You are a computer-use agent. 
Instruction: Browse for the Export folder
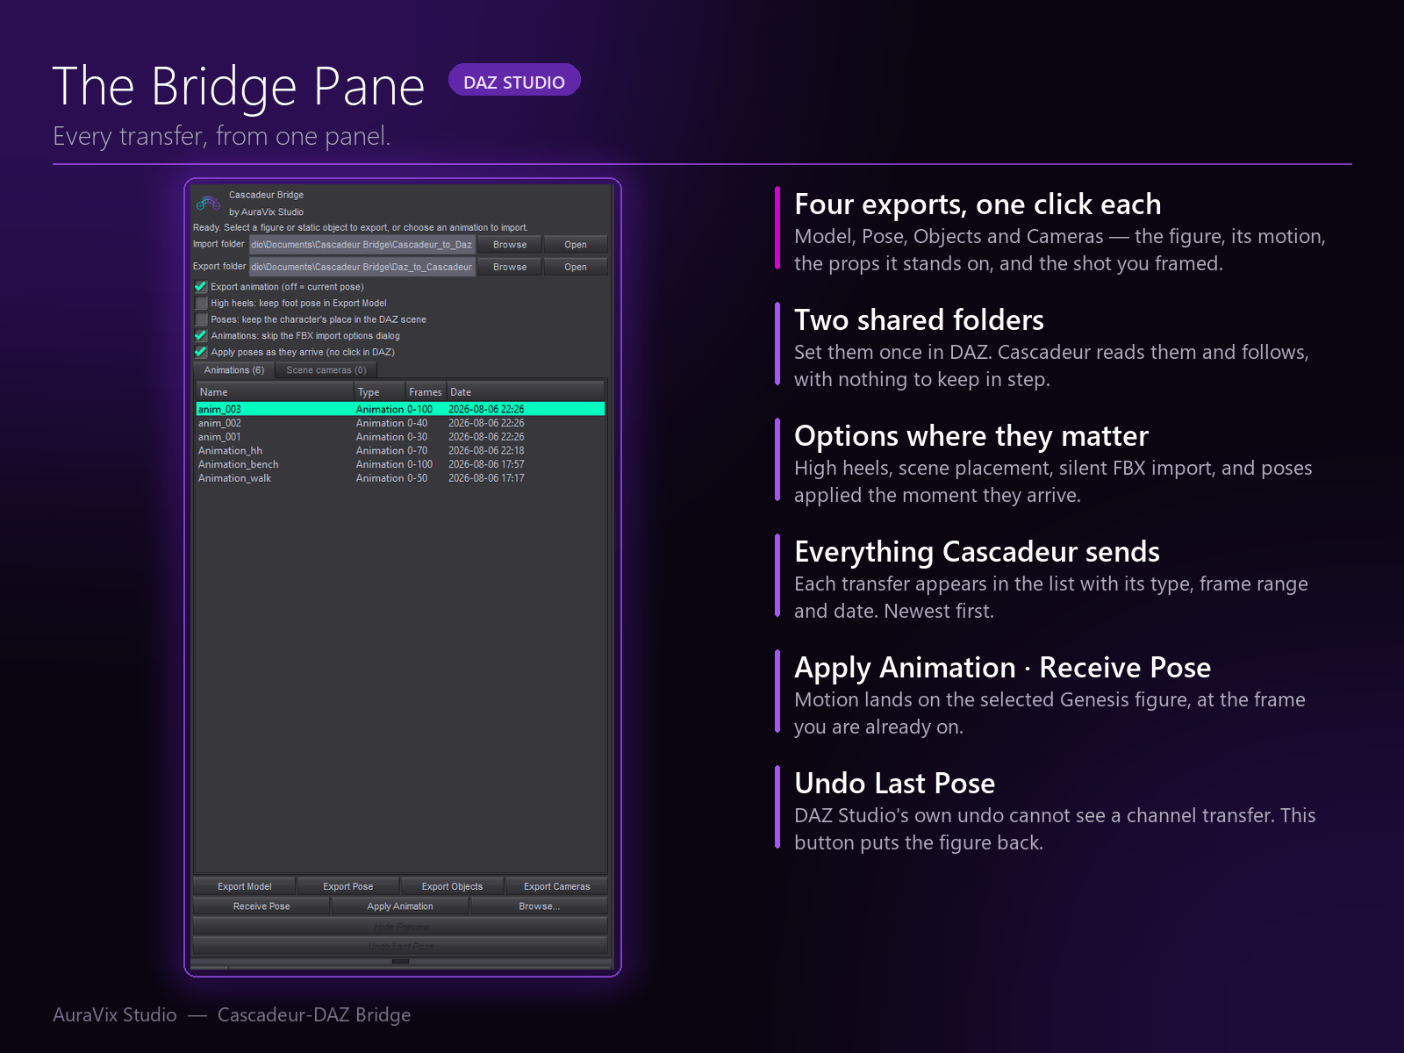click(x=510, y=267)
